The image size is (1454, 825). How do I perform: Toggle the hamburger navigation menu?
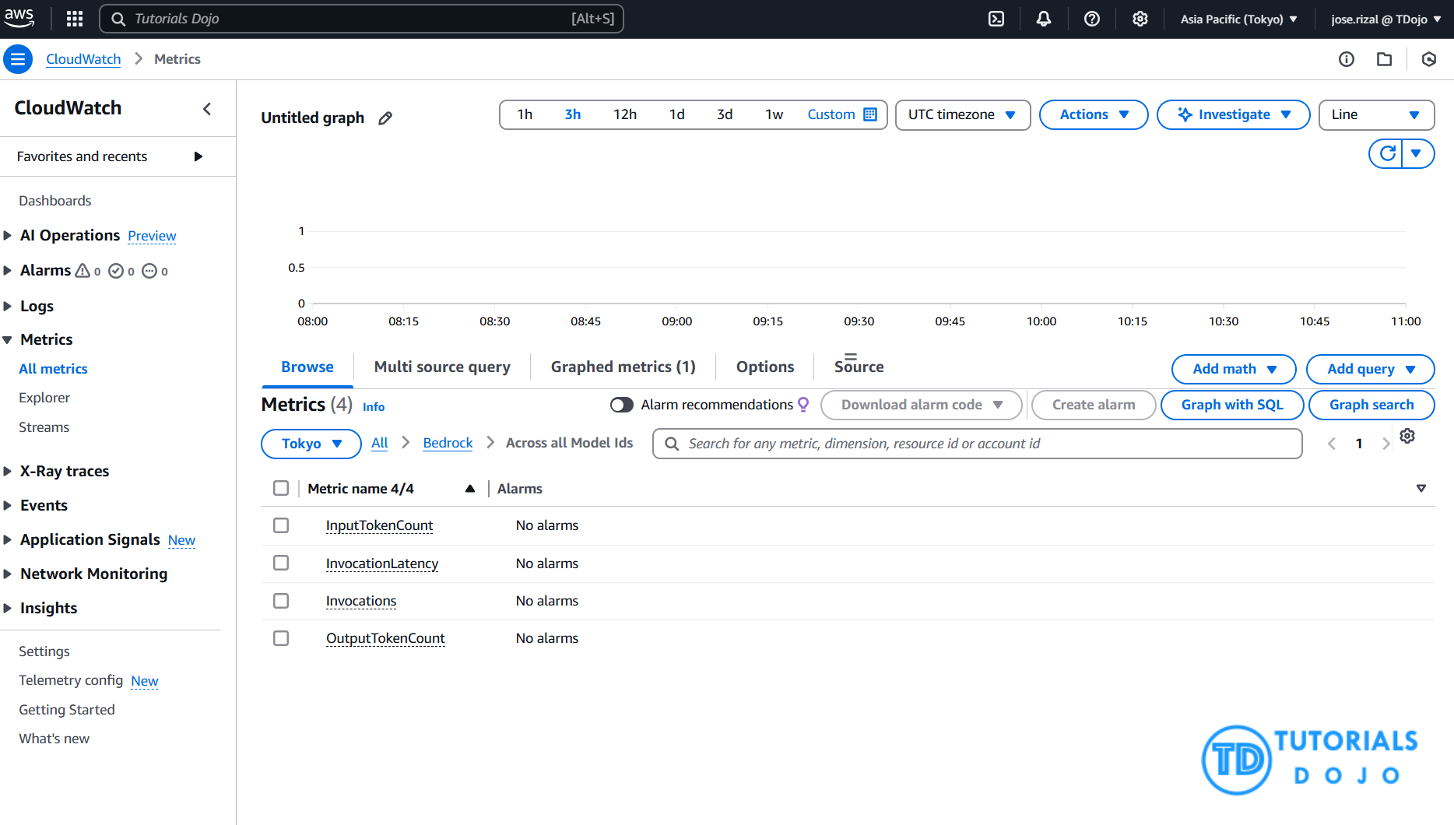[x=18, y=59]
